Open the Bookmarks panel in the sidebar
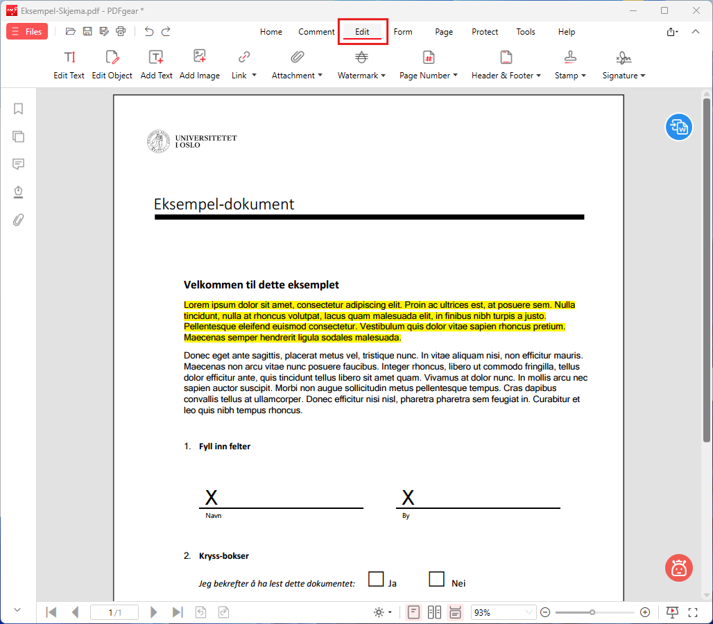This screenshot has height=624, width=713. [18, 109]
